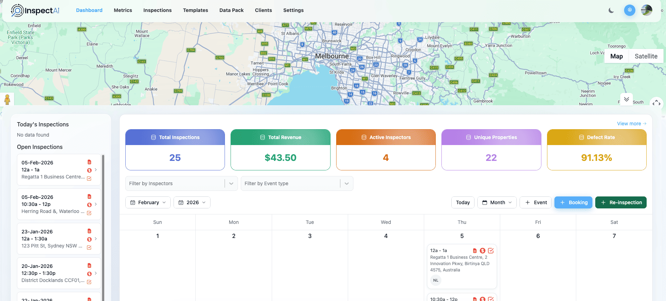This screenshot has width=666, height=301.
Task: Switch map to Satellite view
Action: 646,56
